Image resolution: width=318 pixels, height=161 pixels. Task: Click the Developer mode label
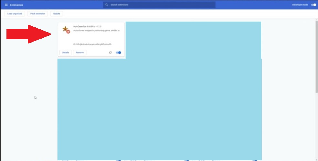pos(300,5)
